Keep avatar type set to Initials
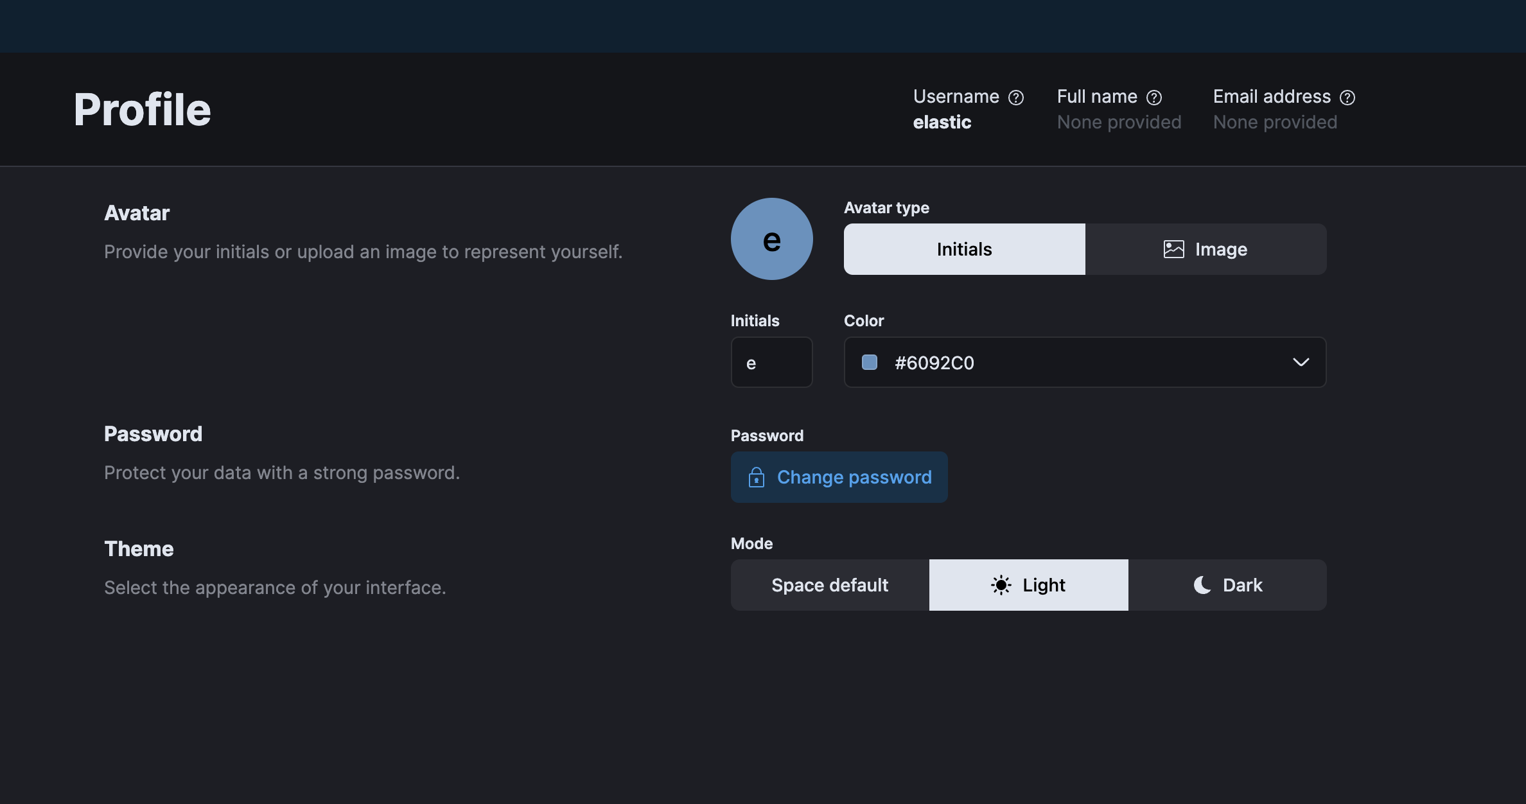Screen dimensions: 1526x804 [x=963, y=249]
